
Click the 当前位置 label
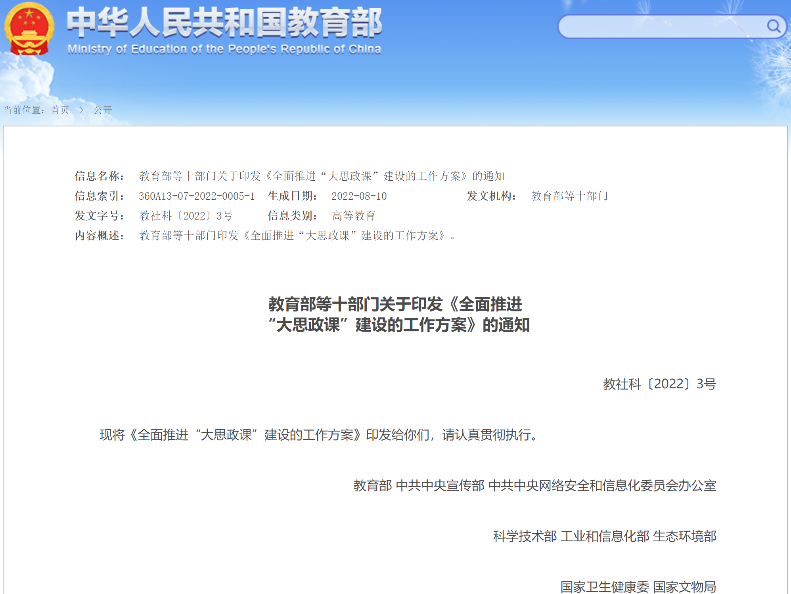24,110
